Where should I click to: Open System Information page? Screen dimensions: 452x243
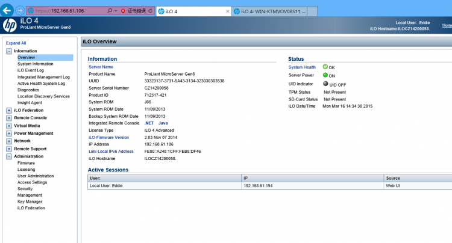pyautogui.click(x=35, y=64)
